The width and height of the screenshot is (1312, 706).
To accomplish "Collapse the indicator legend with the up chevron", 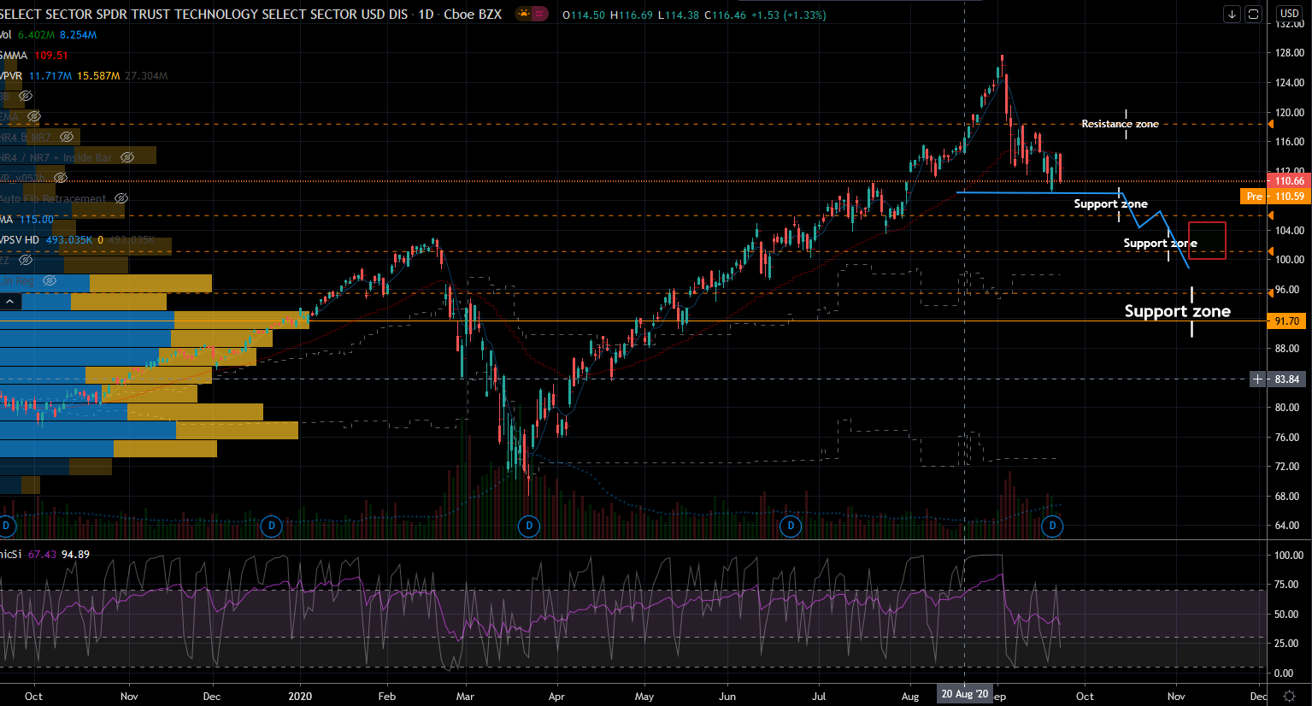I will click(x=10, y=302).
